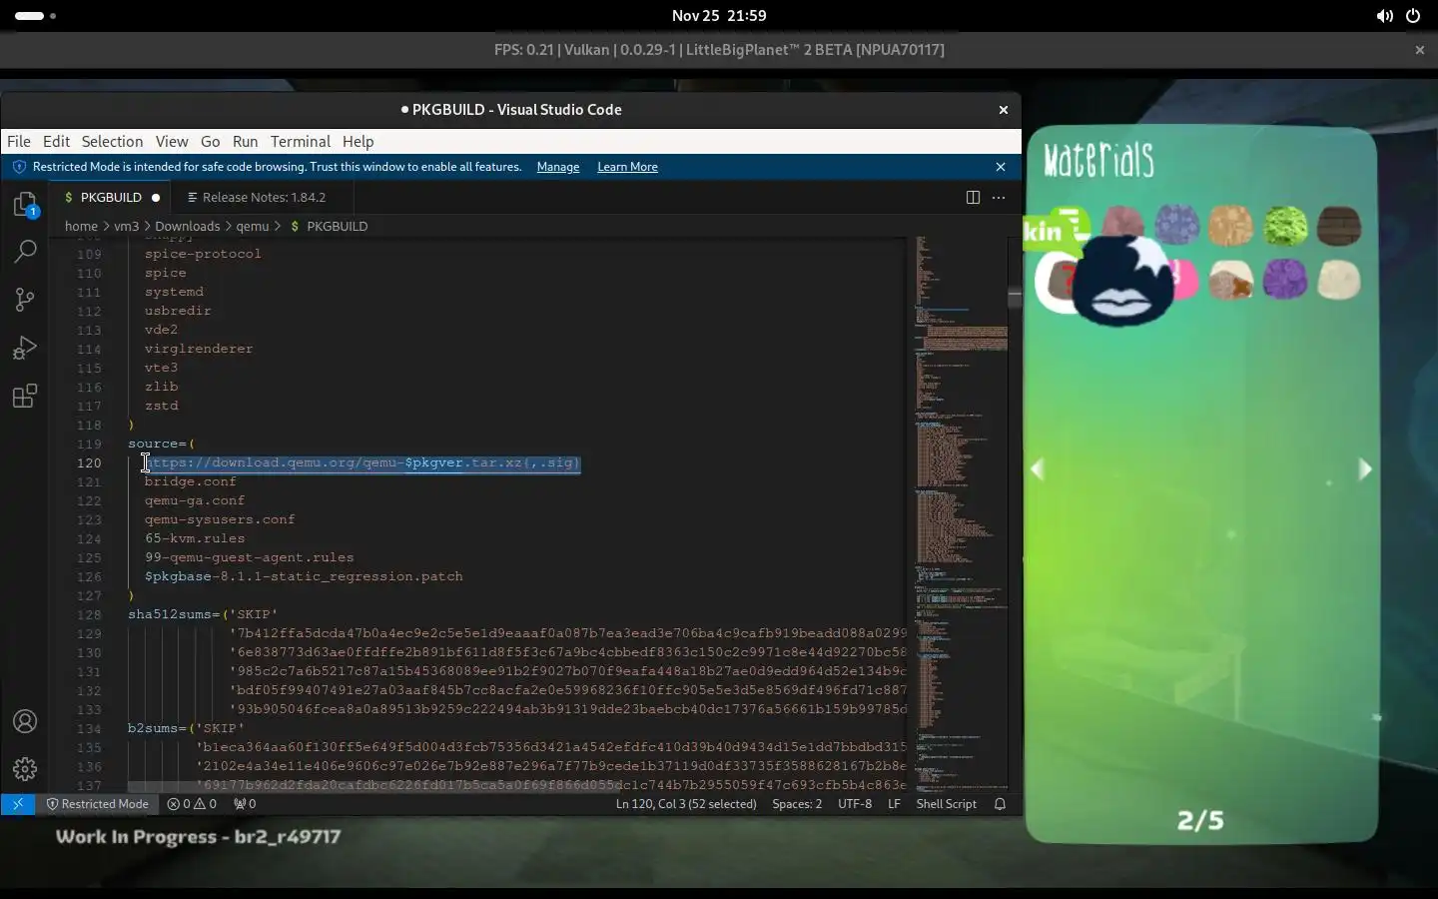Select the dark wood material

tap(1339, 225)
